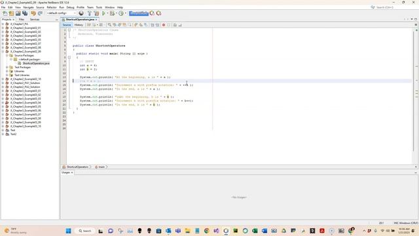The width and height of the screenshot is (419, 236).
Task: Close the ShortcutOperators.java editor tab
Action: click(96, 20)
